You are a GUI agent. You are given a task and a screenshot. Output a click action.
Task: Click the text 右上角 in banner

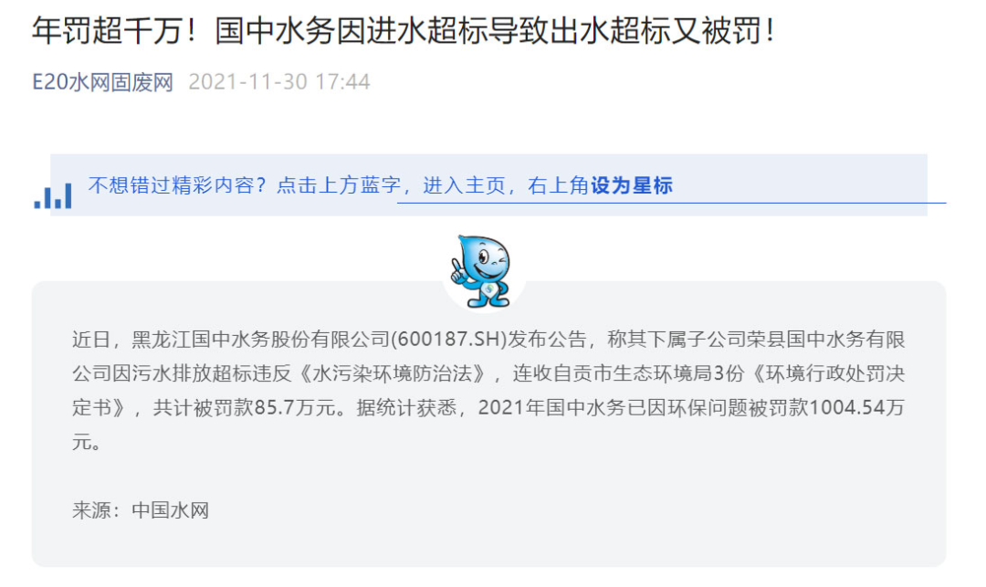559,185
